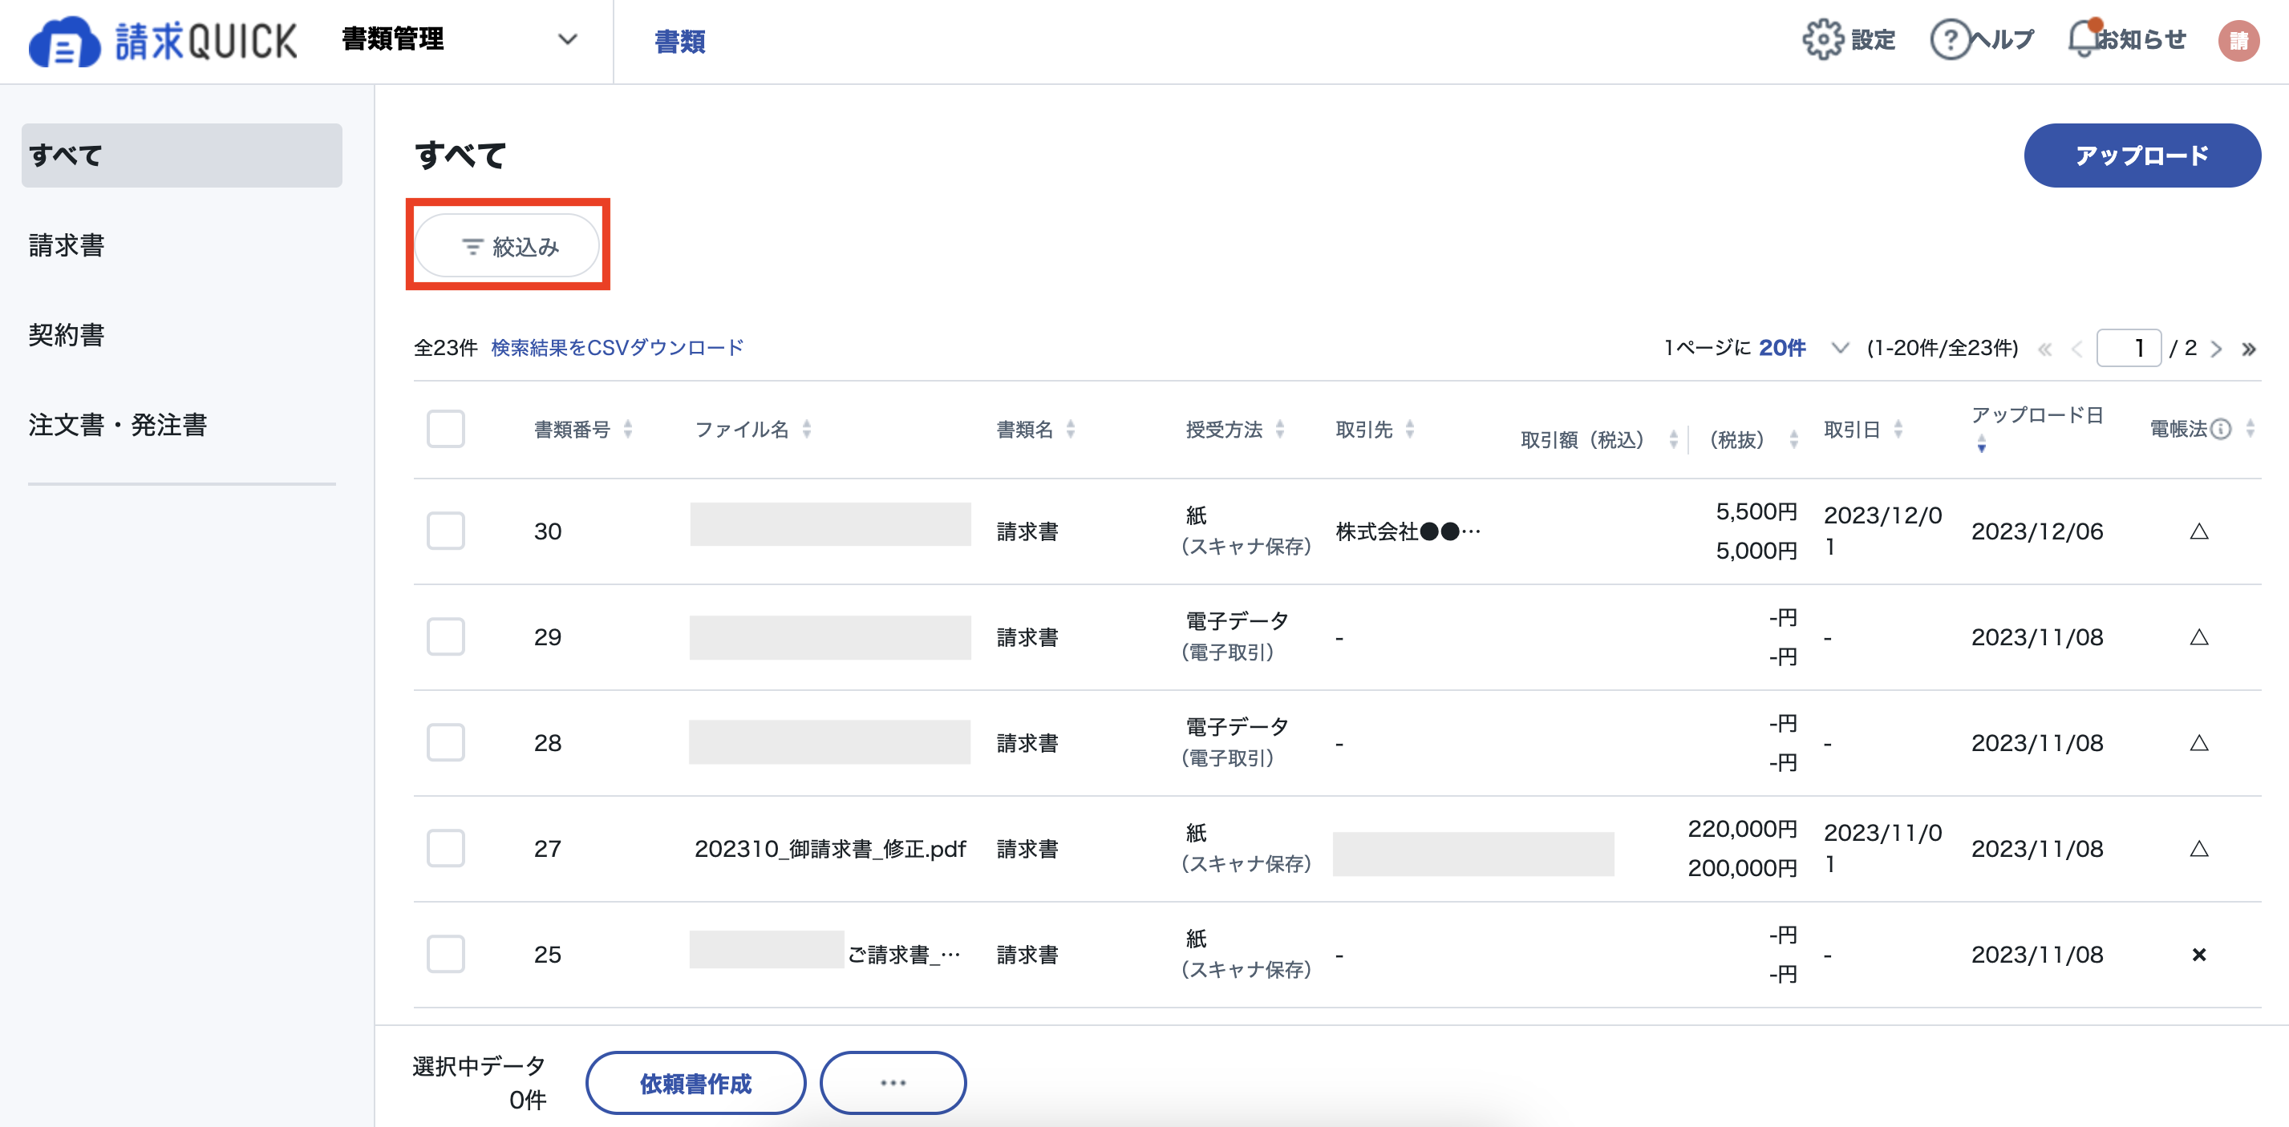The width and height of the screenshot is (2289, 1127).
Task: Check the box for document 25
Action: coord(445,954)
